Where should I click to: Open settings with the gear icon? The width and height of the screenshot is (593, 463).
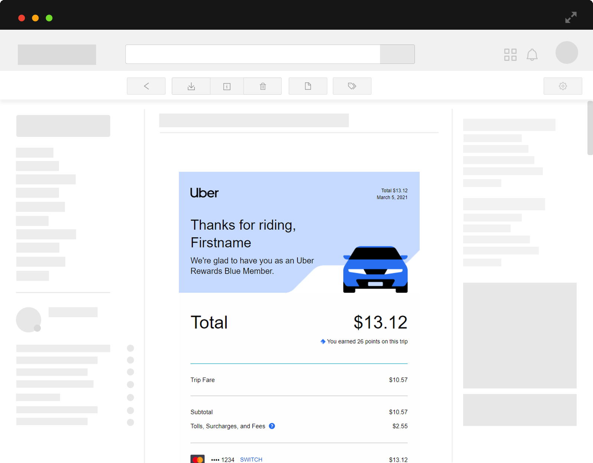563,86
